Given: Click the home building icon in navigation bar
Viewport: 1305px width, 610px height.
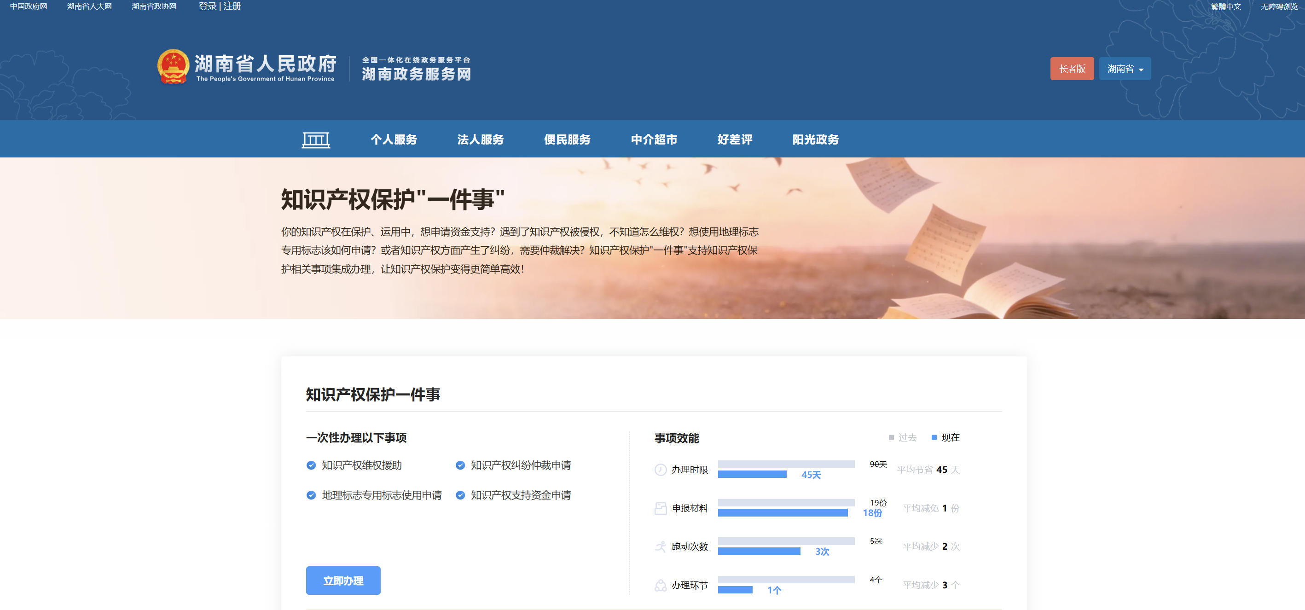Looking at the screenshot, I should click(316, 139).
